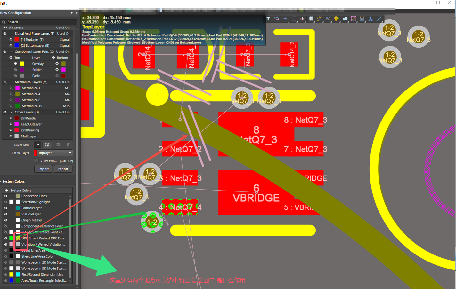The width and height of the screenshot is (456, 289).
Task: Open the align objects tool
Action: (x=302, y=19)
